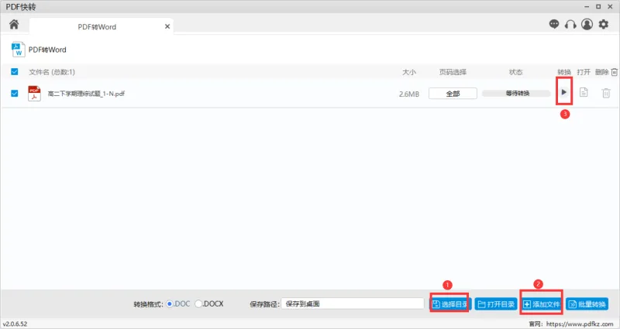Click the 添加文件 button
This screenshot has height=329, width=620.
[542, 304]
